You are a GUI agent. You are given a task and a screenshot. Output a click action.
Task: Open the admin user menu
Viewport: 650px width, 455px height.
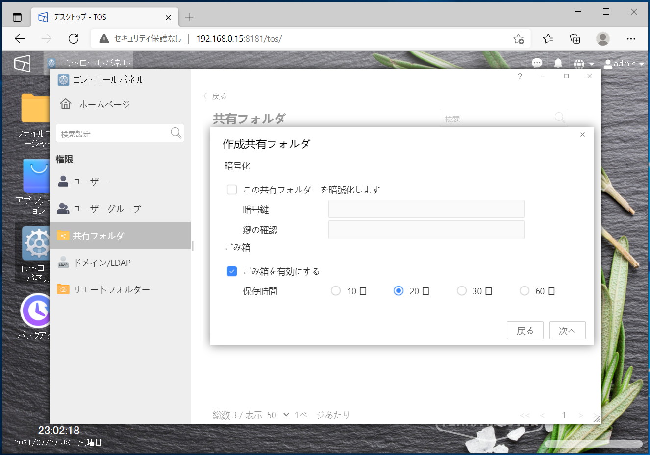pos(624,64)
